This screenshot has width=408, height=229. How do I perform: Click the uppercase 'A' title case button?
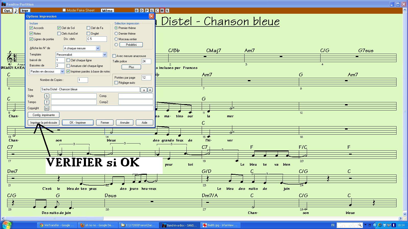(150, 90)
